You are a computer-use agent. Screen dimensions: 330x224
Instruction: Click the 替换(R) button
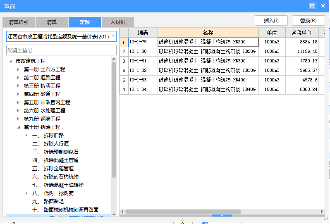coord(308,21)
